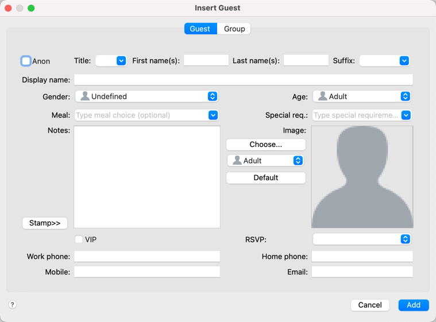Viewport: 436px width, 322px height.
Task: Click the person icon in Age field
Action: point(322,96)
